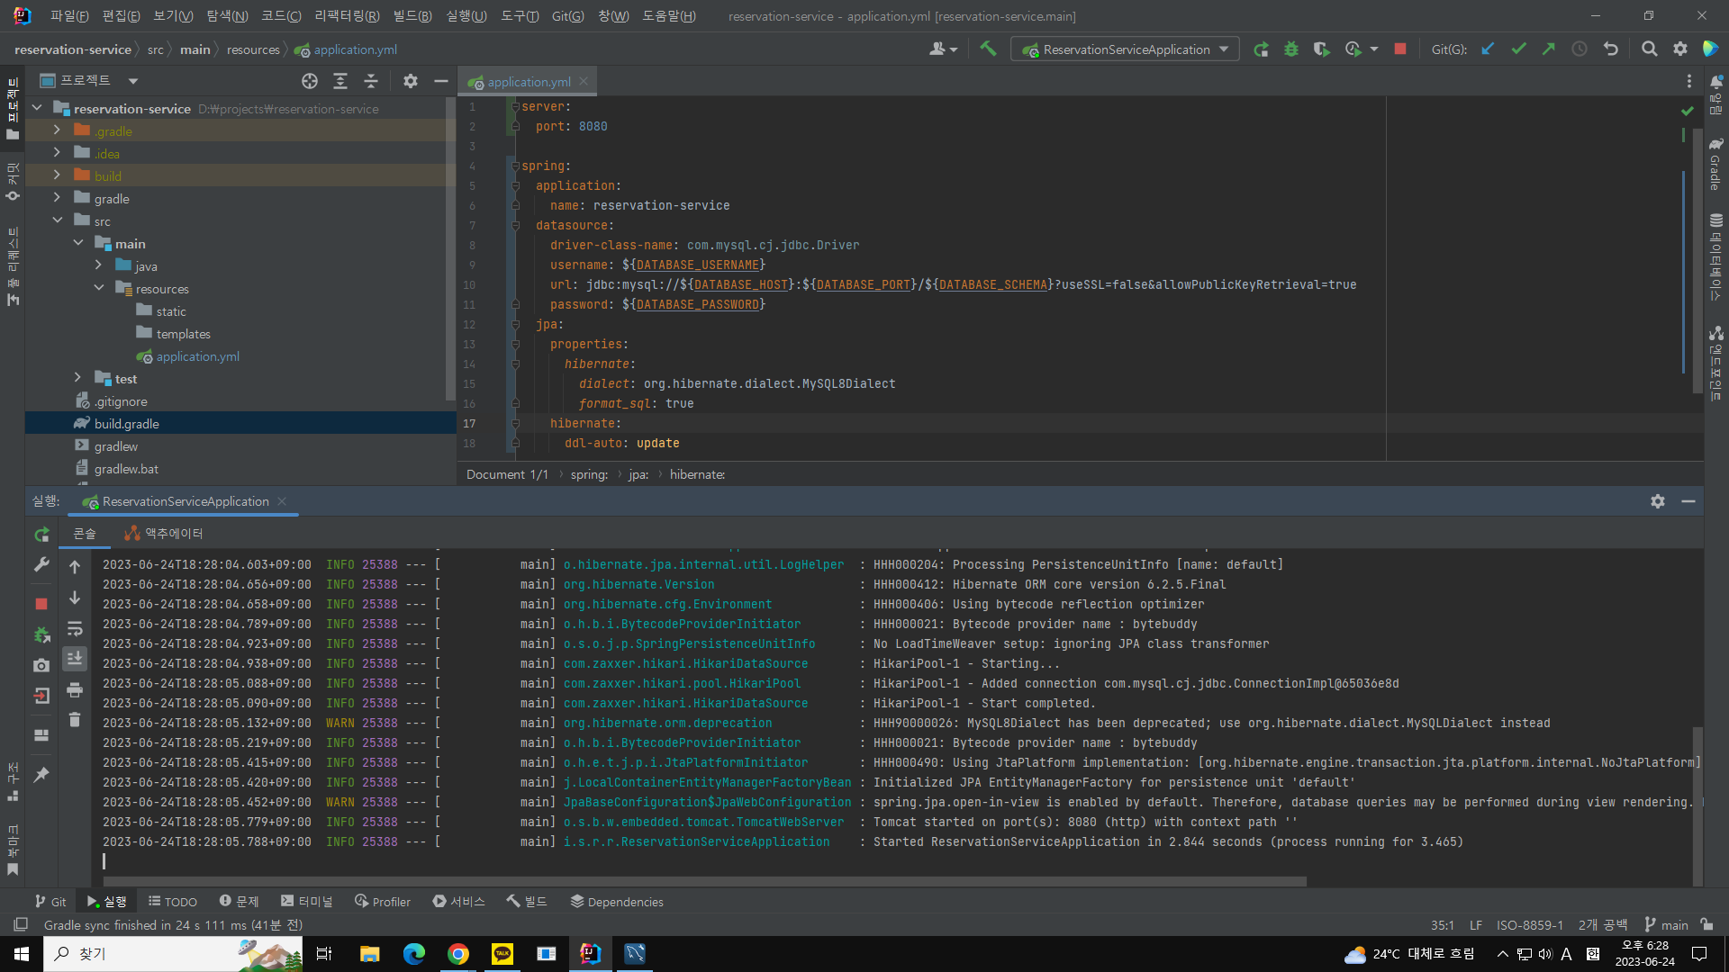Viewport: 1729px width, 972px height.
Task: Click the Build project hammer icon
Action: pyautogui.click(x=988, y=49)
